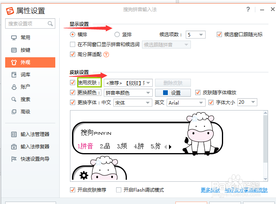Click the 设置 color button
This screenshot has width=276, height=204.
[173, 93]
